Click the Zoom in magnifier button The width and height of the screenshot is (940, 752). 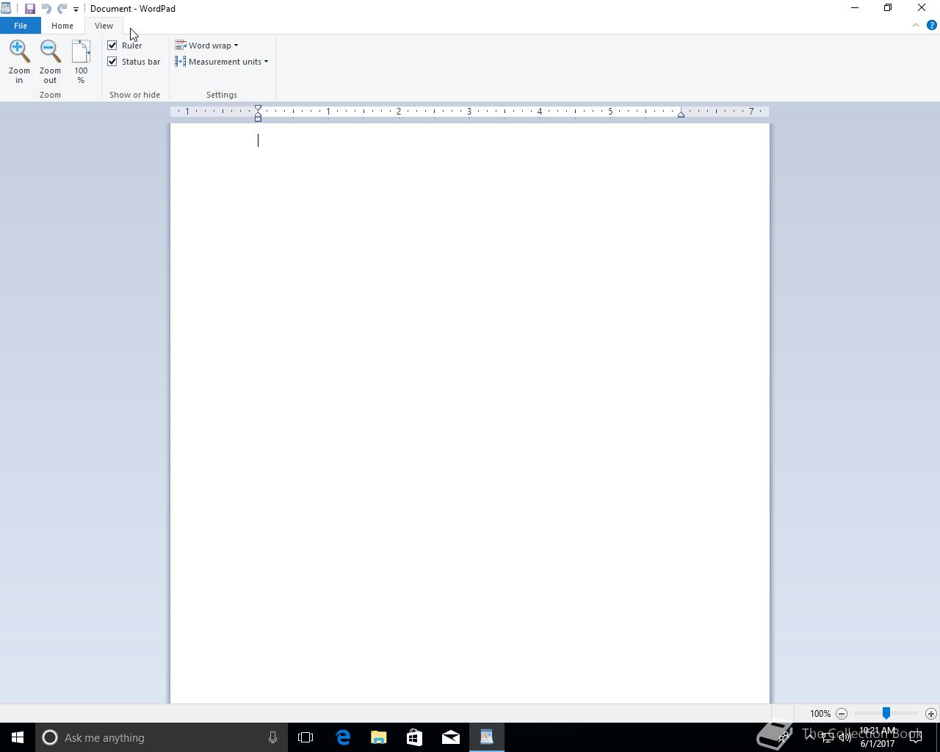(x=19, y=62)
